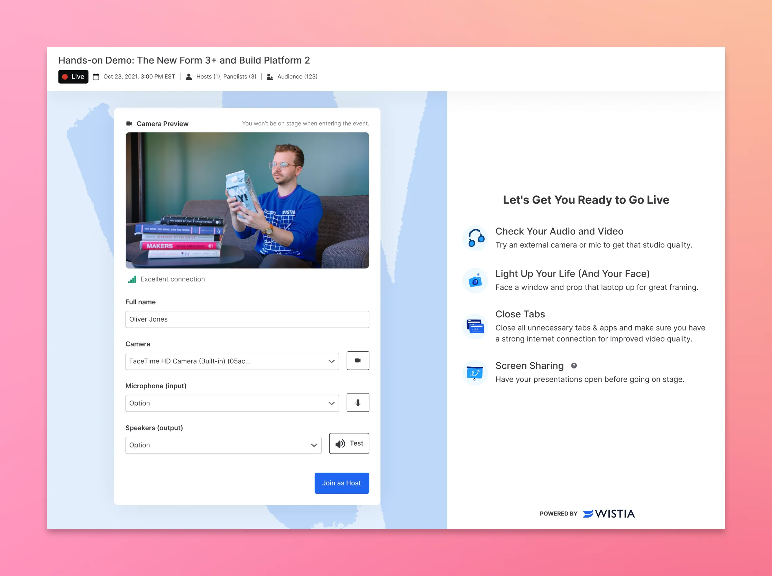Screen dimensions: 772x576
Task: Click "Close Tabs" heading
Action: (520, 314)
